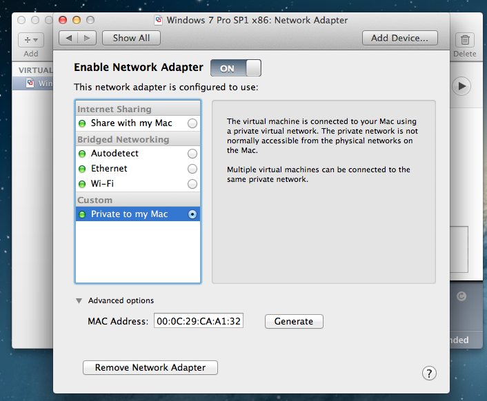Select the Ethernet bridged networking option

[192, 169]
